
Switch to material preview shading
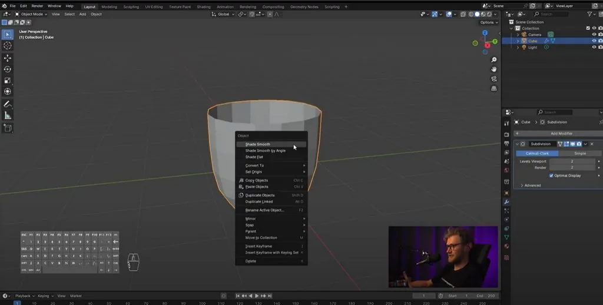pyautogui.click(x=483, y=14)
